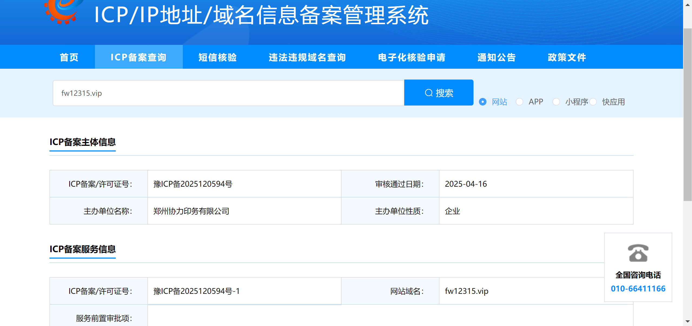Click the ICP/IP地址/域名信息备案管理系统 title
This screenshot has height=326, width=692.
(261, 15)
